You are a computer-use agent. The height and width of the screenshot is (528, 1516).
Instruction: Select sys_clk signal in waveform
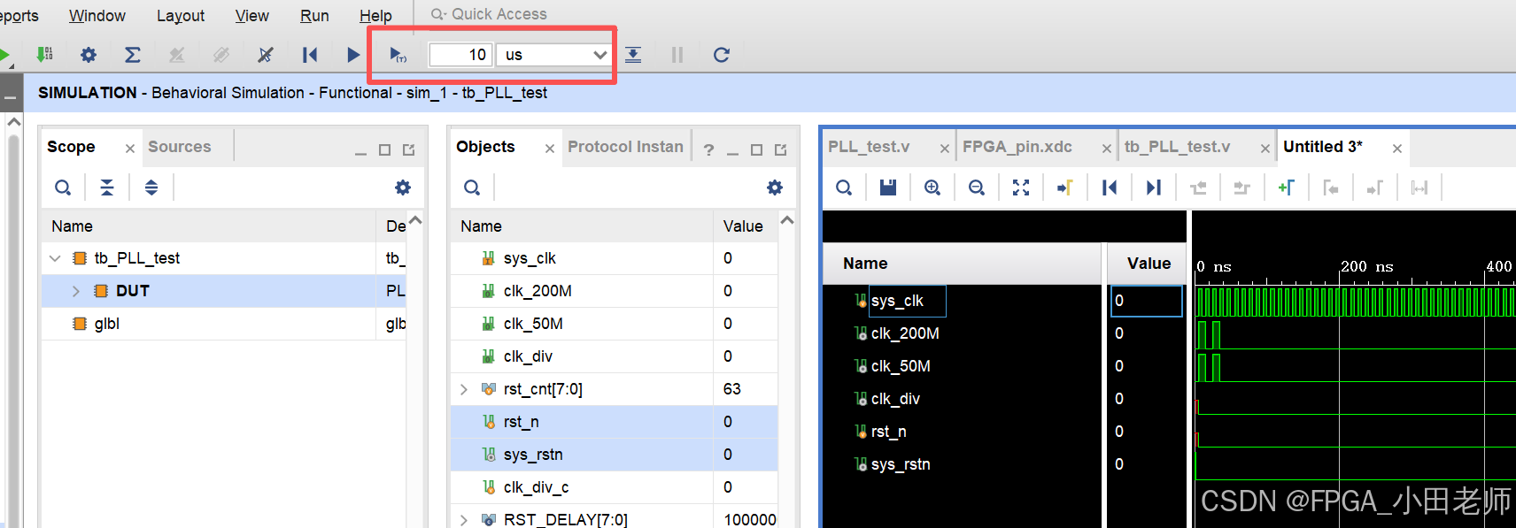coord(897,301)
